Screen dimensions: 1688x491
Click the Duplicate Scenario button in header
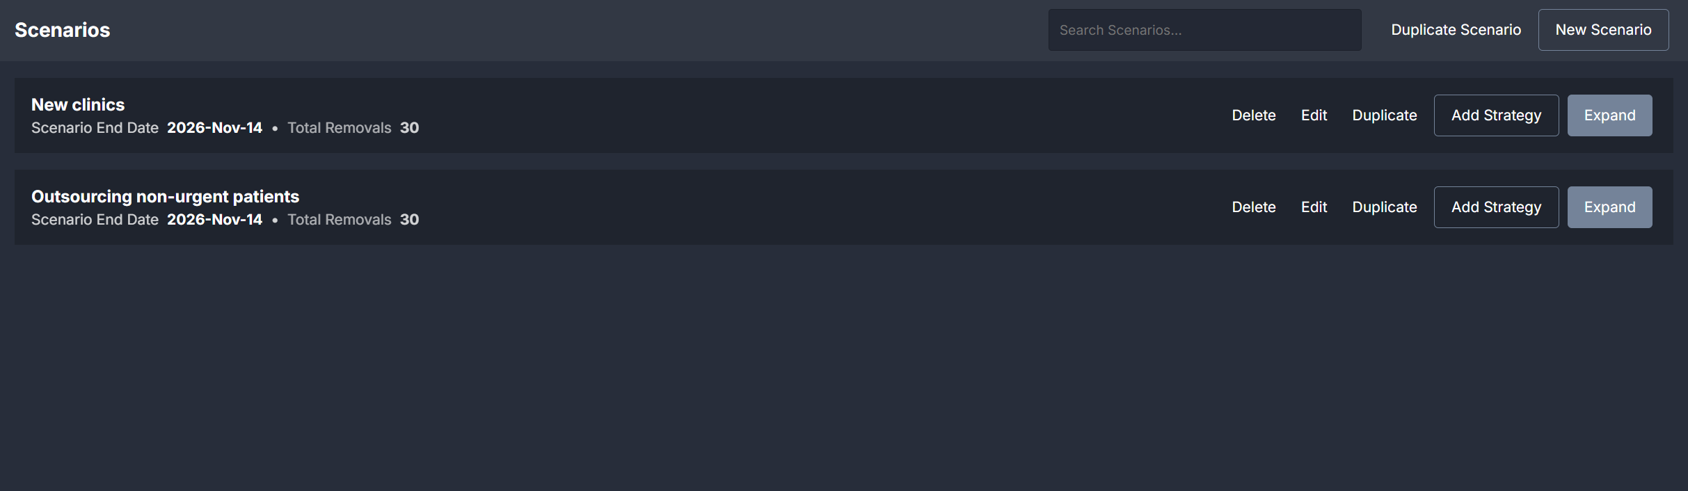(x=1456, y=30)
